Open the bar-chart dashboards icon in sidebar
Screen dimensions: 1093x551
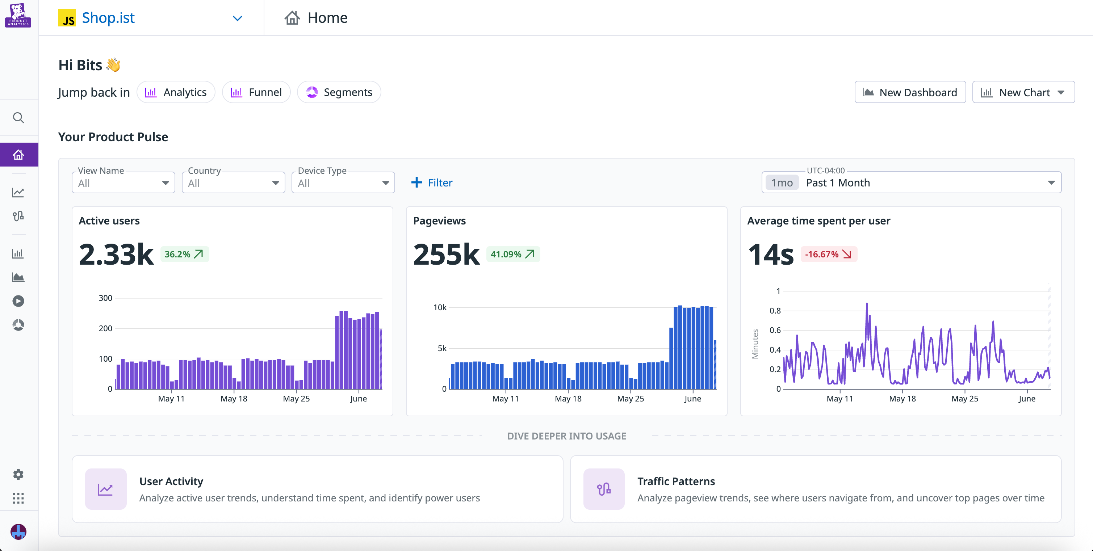pos(19,253)
